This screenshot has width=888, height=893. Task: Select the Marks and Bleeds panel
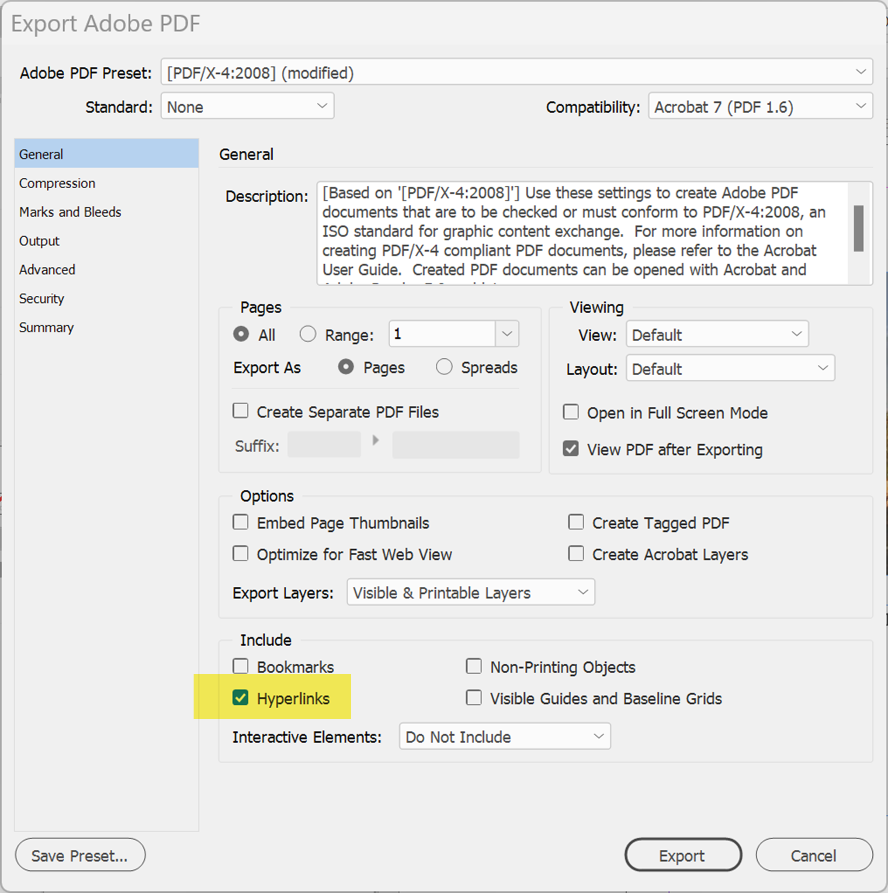pyautogui.click(x=70, y=212)
